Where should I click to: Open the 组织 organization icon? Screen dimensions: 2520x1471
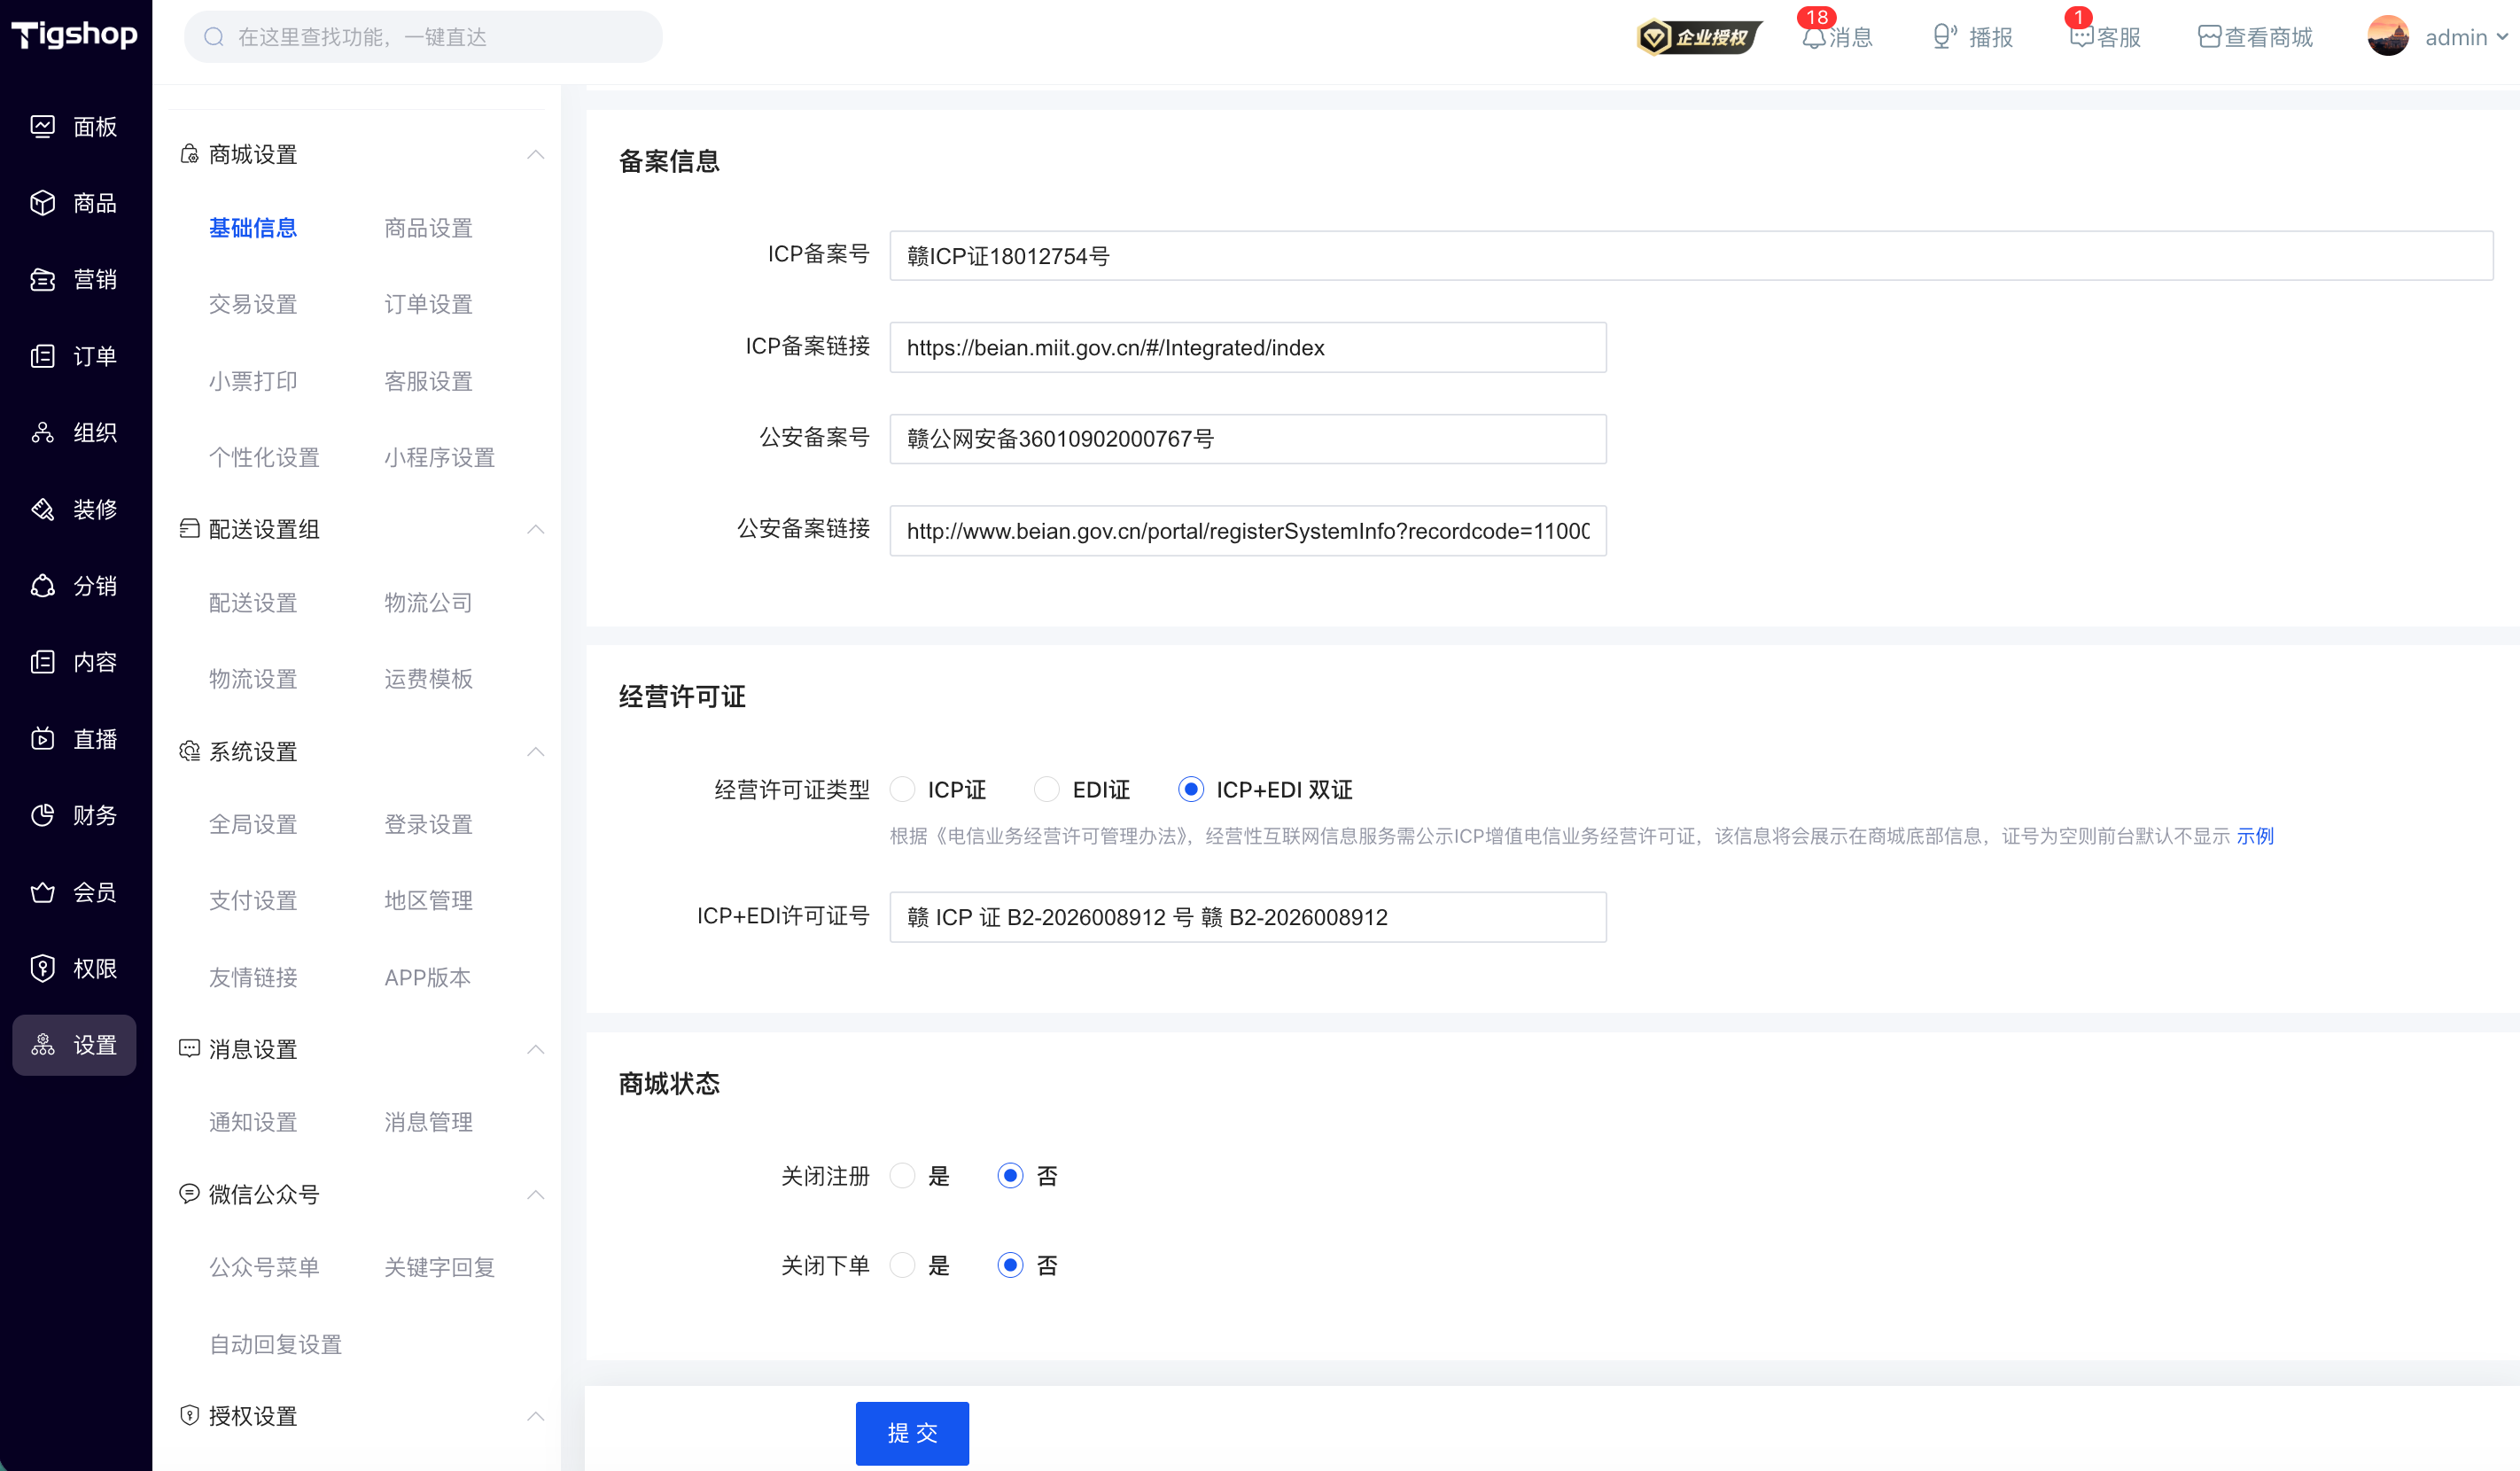pyautogui.click(x=42, y=432)
